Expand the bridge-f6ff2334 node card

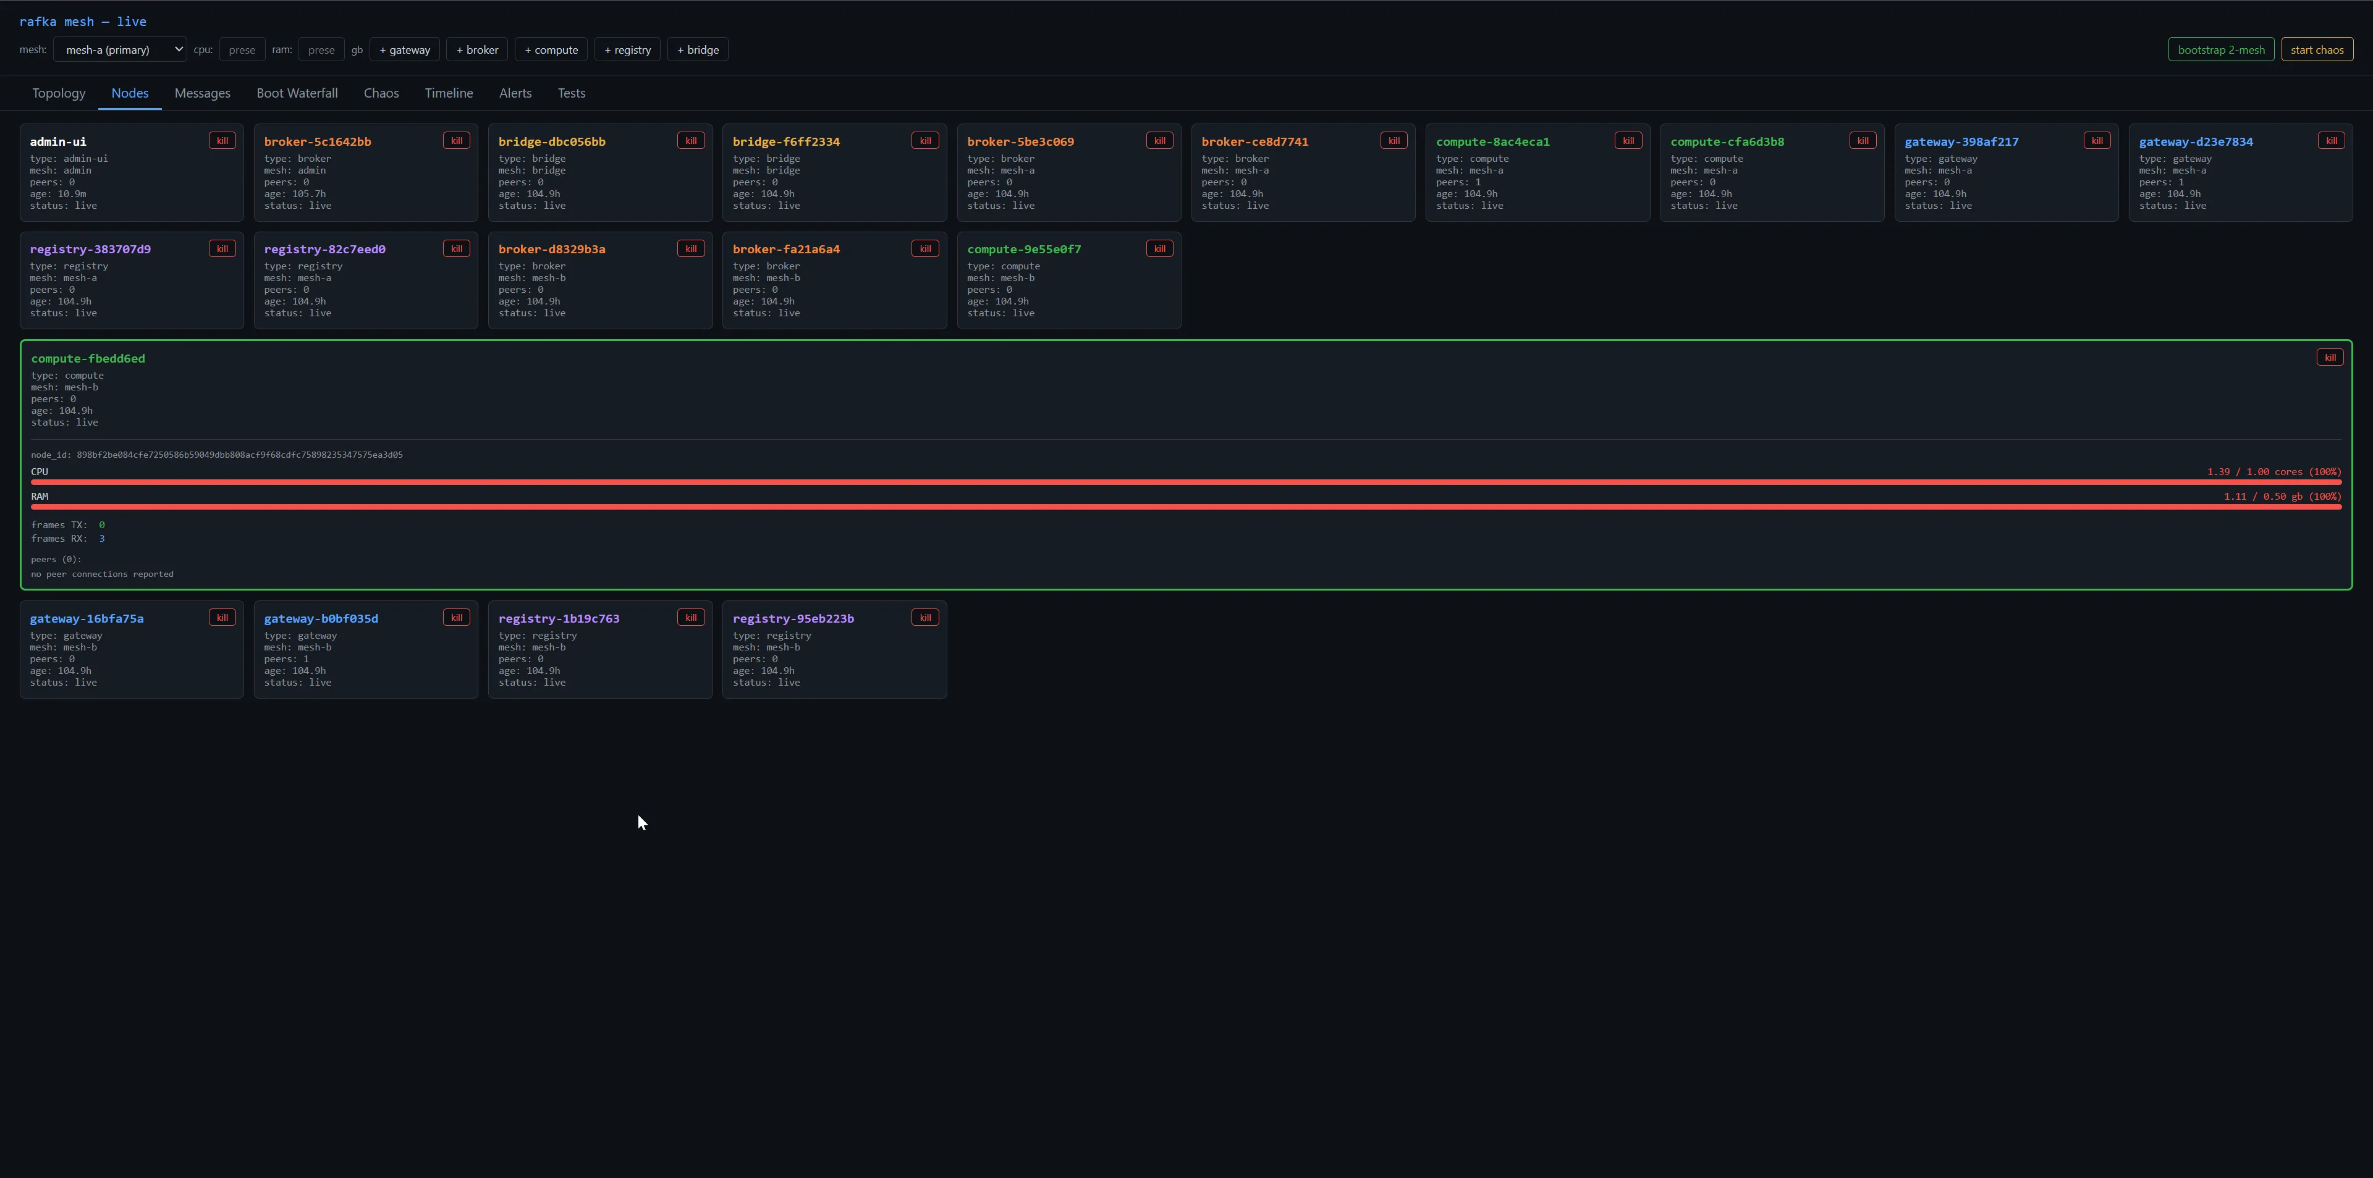click(835, 172)
